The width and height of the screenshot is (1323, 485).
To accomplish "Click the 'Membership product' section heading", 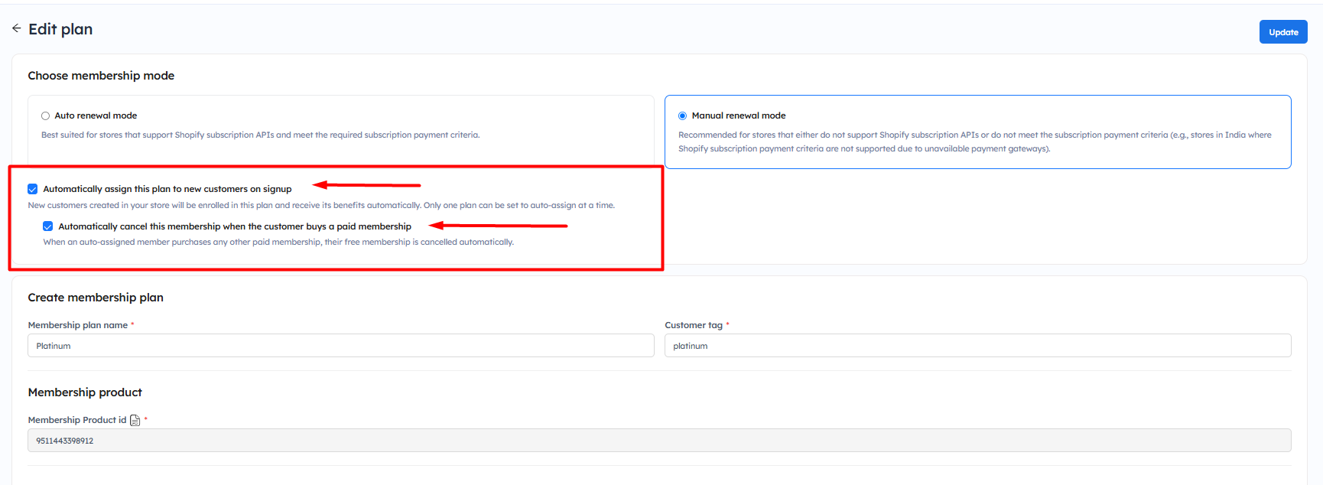I will (x=85, y=392).
